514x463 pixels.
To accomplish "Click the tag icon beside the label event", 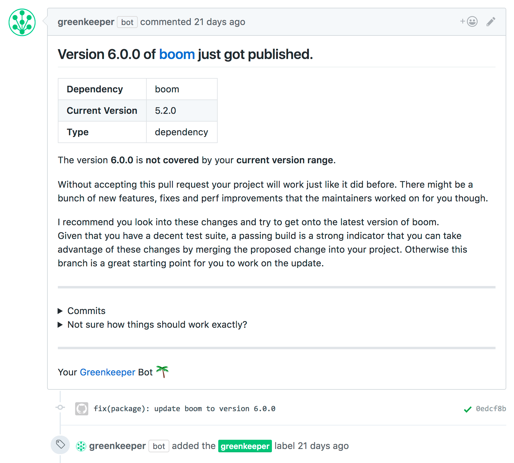I will tap(60, 445).
